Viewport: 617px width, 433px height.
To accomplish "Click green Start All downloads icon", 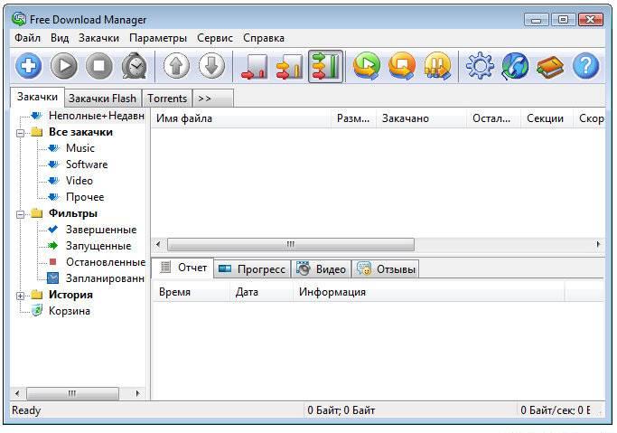I will tap(367, 66).
